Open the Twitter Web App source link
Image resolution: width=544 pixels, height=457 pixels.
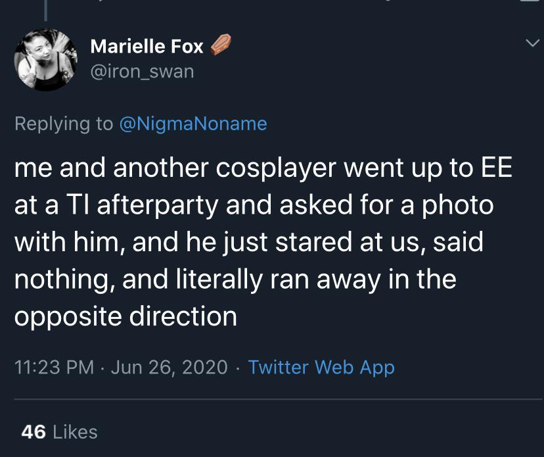coord(321,367)
